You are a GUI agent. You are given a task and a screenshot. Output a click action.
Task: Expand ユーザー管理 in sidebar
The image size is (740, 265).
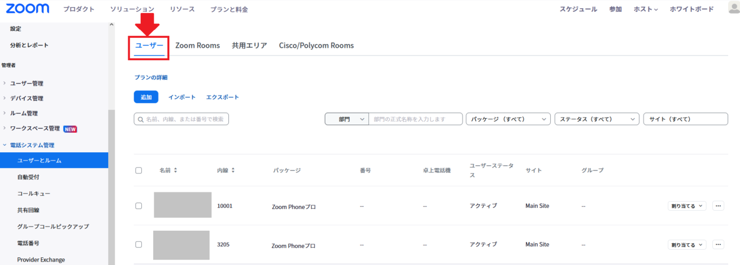(x=4, y=83)
